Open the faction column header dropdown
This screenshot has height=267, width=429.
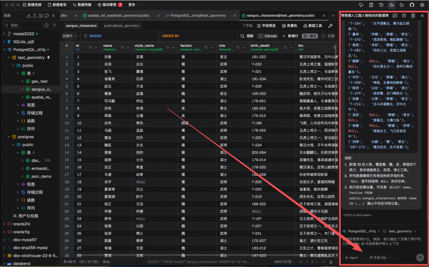212,48
